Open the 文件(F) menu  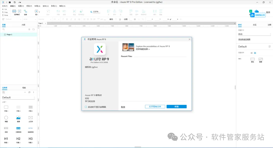pos(5,6)
